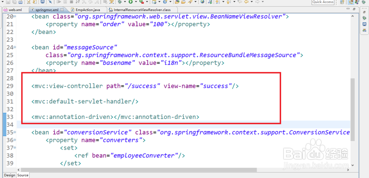Open InternalResourceViewResolver.class tab

(142, 10)
